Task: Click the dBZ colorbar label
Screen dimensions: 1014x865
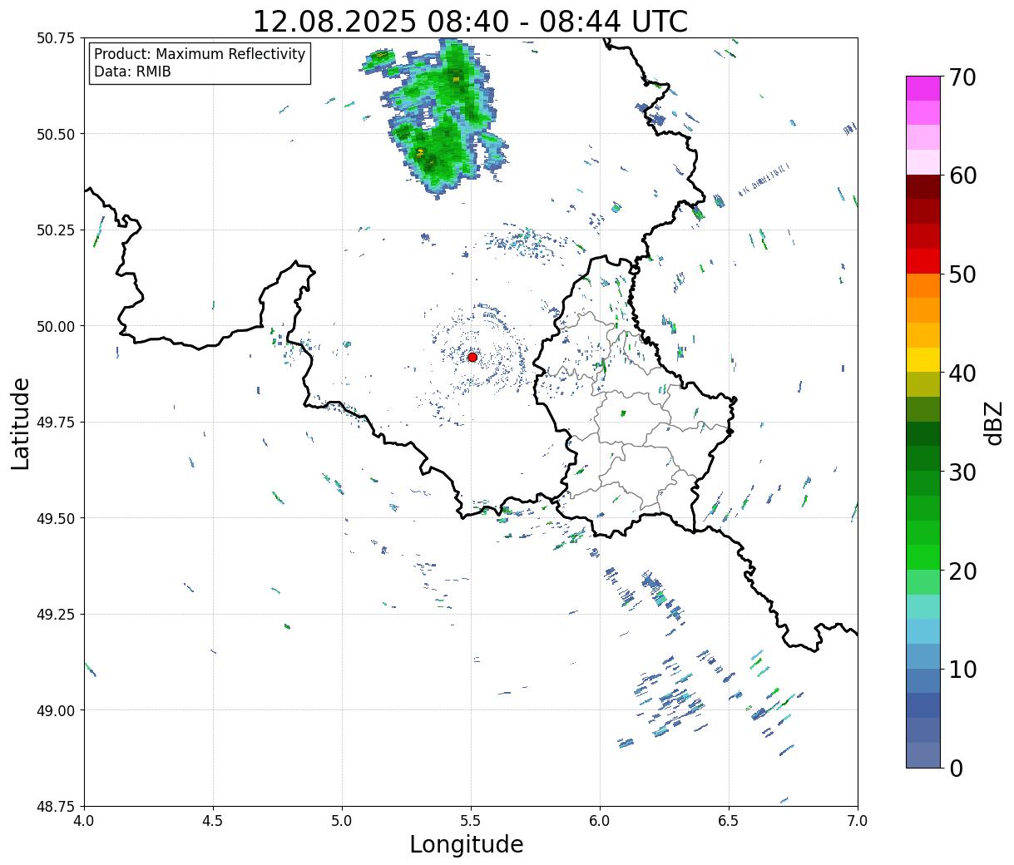Action: point(993,422)
